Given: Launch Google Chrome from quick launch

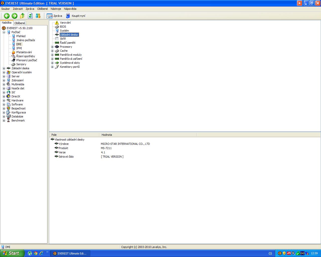Looking at the screenshot, I should (36, 253).
